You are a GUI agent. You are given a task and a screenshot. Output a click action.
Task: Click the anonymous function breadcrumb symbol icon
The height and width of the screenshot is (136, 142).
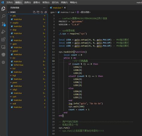pos(78,12)
